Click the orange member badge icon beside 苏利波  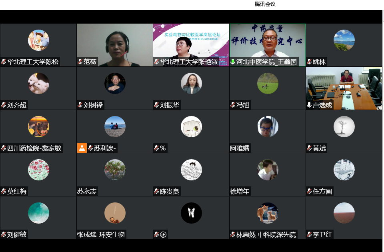click(82, 148)
